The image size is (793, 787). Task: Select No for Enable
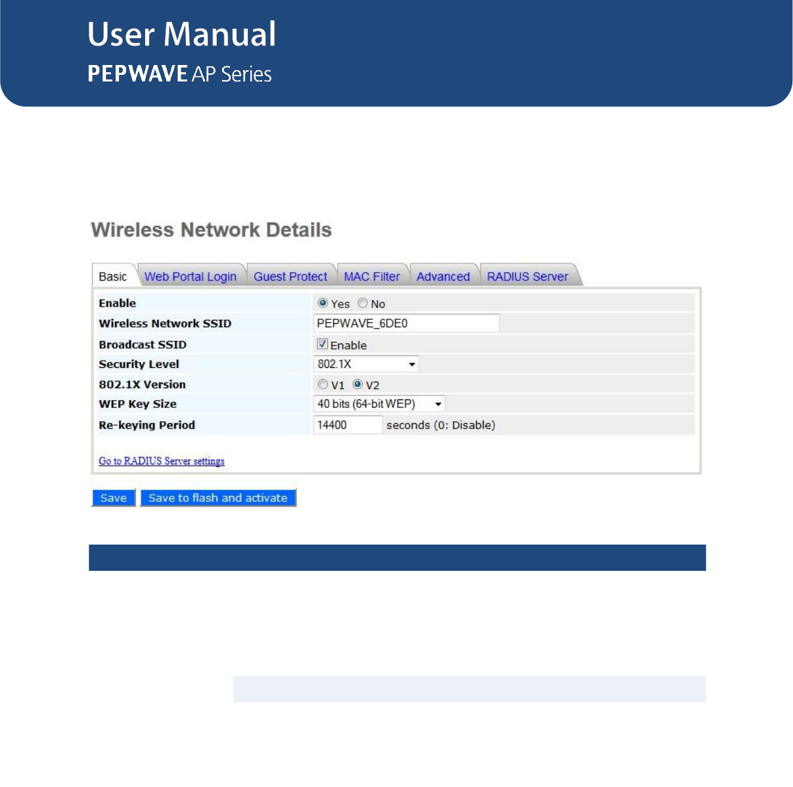363,303
